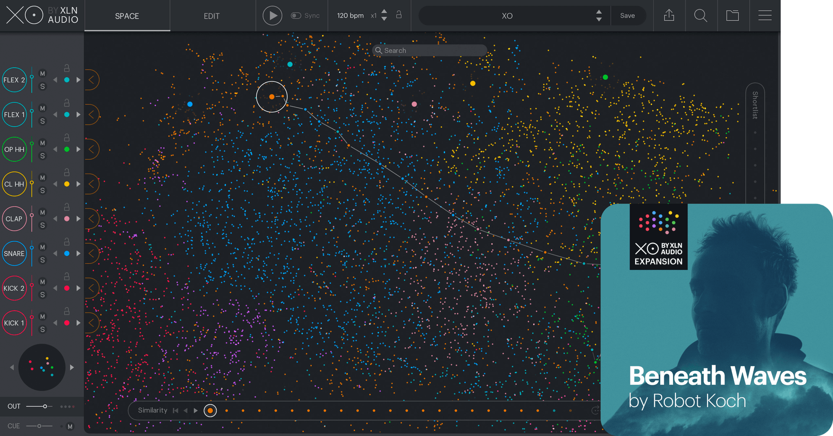Click the sample Search field
Image resolution: width=833 pixels, height=436 pixels.
430,50
